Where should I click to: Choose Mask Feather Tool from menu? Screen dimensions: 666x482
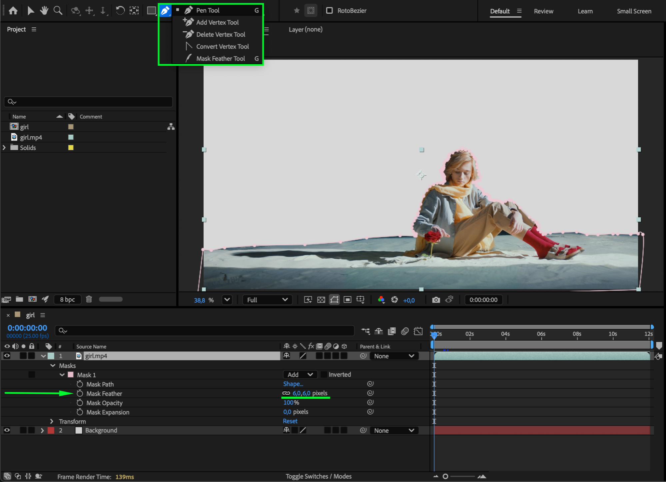tap(220, 59)
